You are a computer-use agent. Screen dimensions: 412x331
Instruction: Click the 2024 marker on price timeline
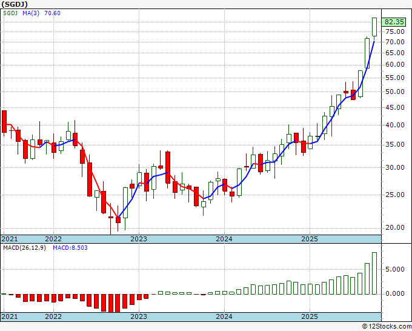pos(224,239)
